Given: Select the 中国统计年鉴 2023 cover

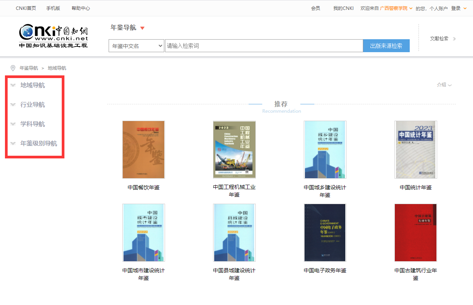Looking at the screenshot, I should [x=415, y=150].
